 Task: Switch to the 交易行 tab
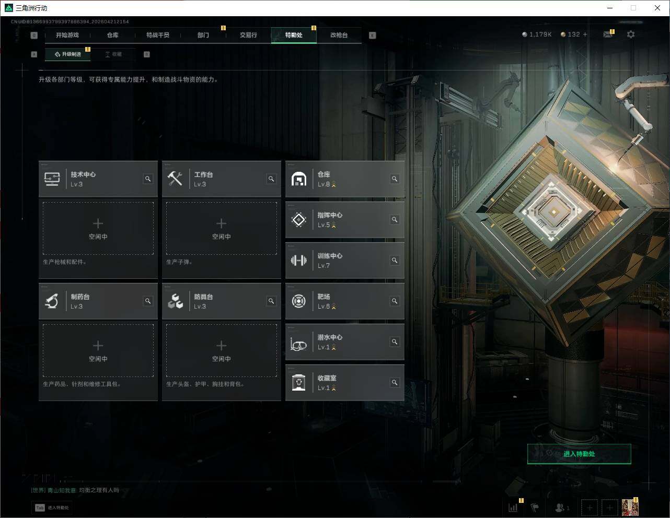click(x=248, y=35)
